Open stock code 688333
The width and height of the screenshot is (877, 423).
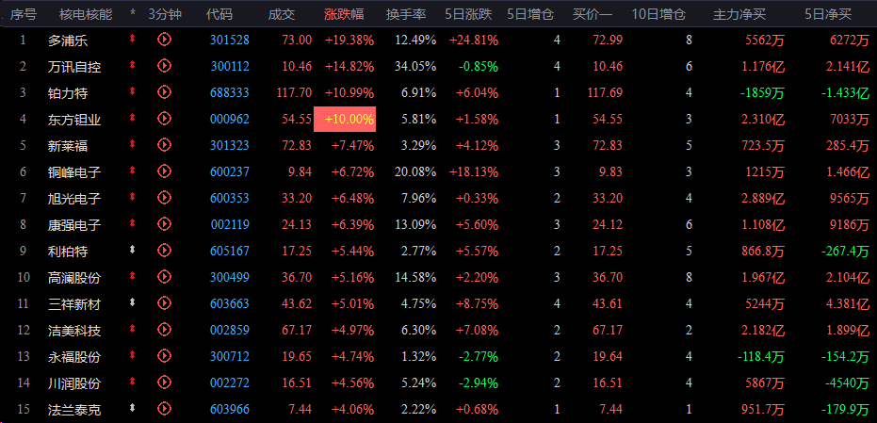[x=230, y=92]
